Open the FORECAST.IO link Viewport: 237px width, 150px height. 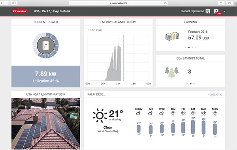click(x=215, y=95)
